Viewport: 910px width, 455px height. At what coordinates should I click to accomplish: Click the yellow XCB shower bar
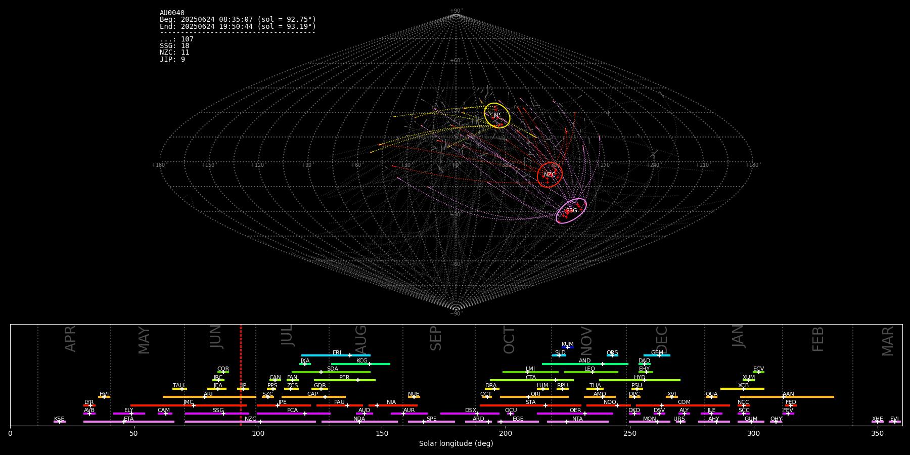[x=742, y=389]
